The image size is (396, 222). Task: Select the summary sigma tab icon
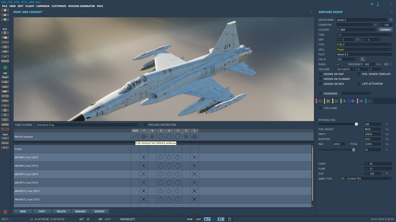click(x=345, y=101)
